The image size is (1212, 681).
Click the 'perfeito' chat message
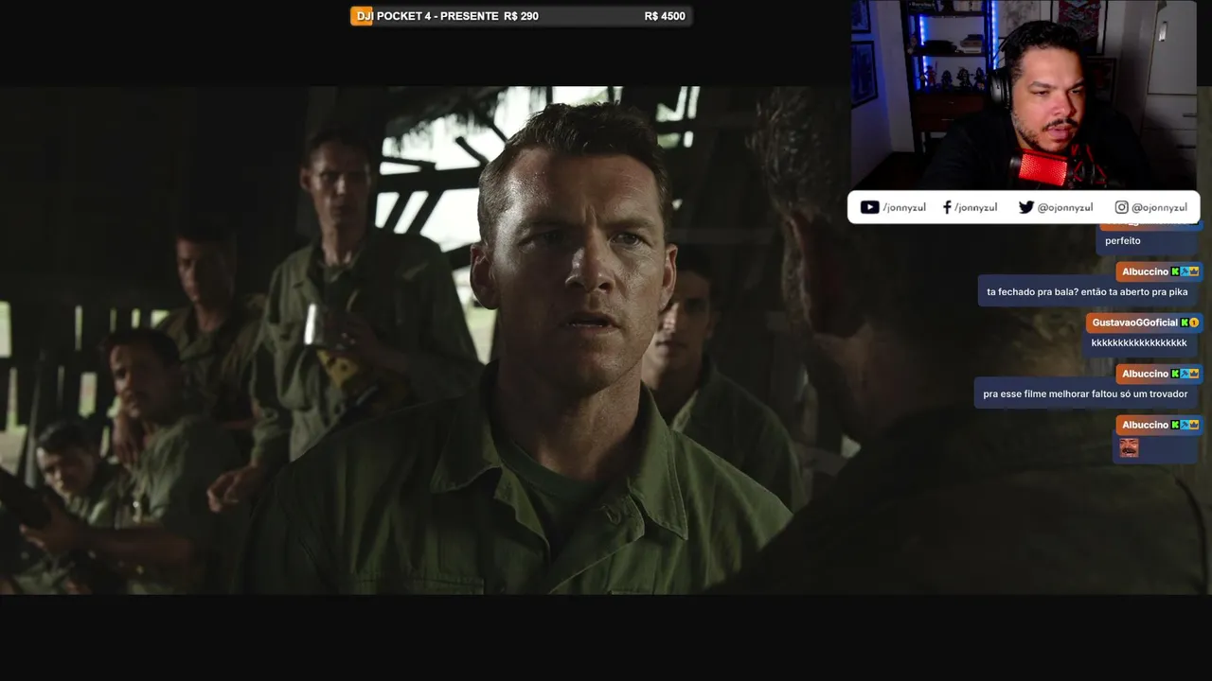point(1122,241)
